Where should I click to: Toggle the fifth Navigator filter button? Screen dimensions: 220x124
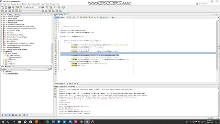pos(16,115)
